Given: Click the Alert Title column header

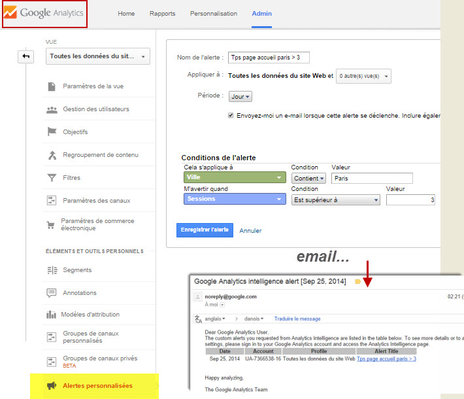Looking at the screenshot, I should (x=386, y=351).
